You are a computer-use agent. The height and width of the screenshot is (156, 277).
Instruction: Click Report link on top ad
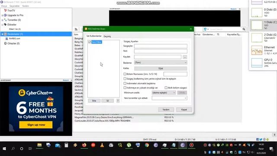tap(233, 9)
